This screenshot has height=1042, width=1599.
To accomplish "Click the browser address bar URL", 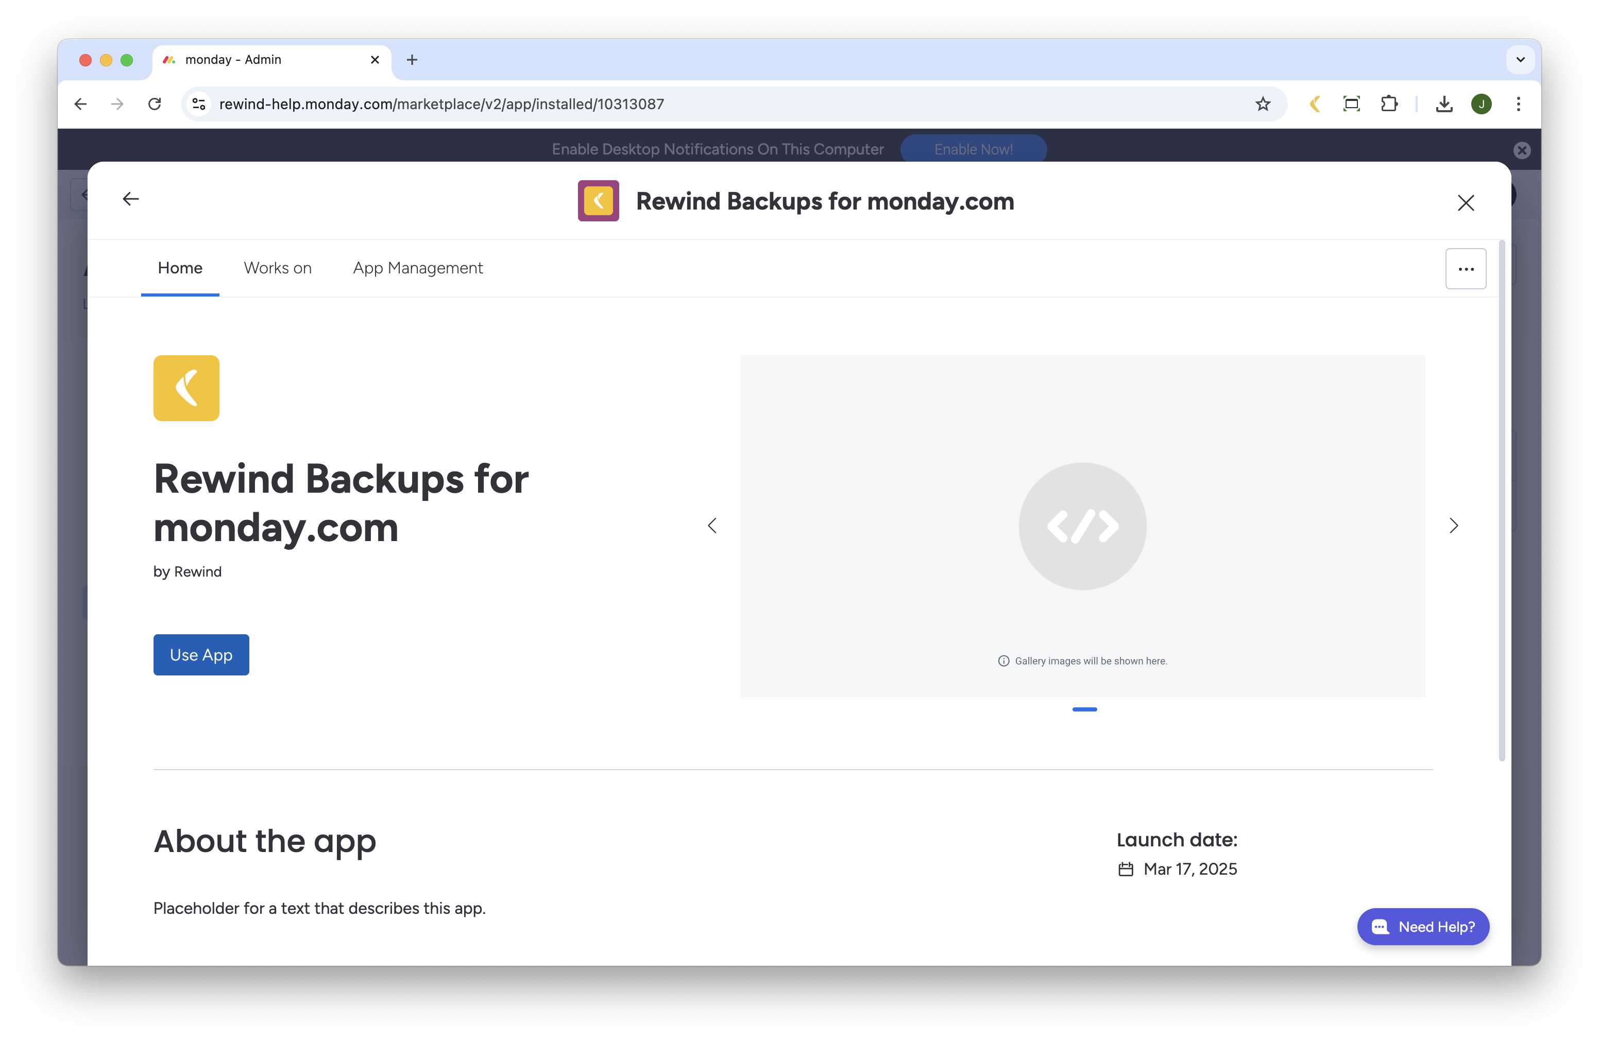I will click(x=441, y=104).
